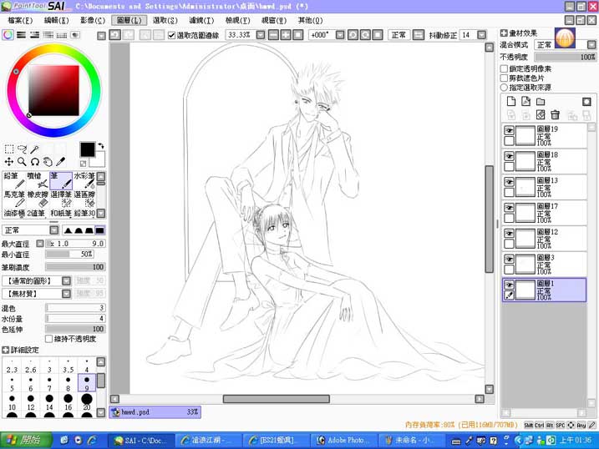Select brush size 3.5 preset
The height and width of the screenshot is (449, 599).
68,366
